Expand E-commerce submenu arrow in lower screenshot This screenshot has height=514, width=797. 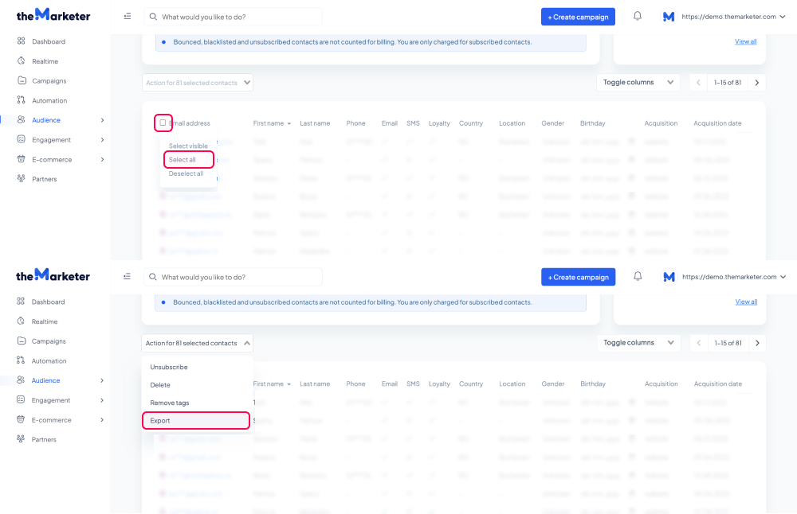point(102,419)
